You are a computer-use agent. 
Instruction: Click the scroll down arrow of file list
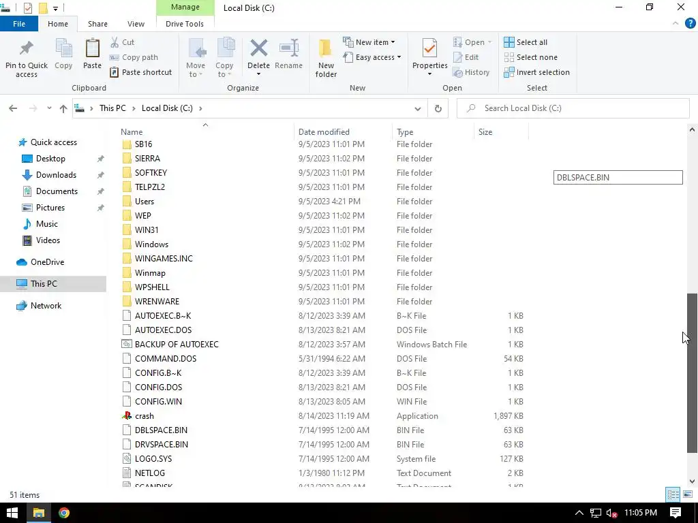click(692, 481)
